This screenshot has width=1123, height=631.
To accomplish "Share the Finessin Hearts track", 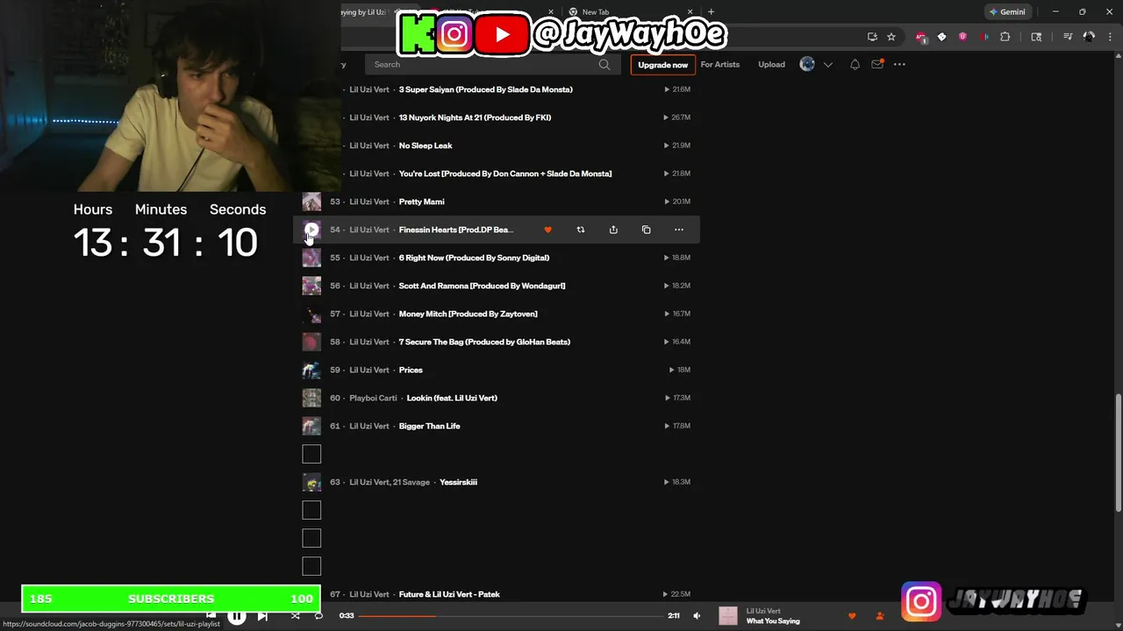I will pyautogui.click(x=613, y=230).
